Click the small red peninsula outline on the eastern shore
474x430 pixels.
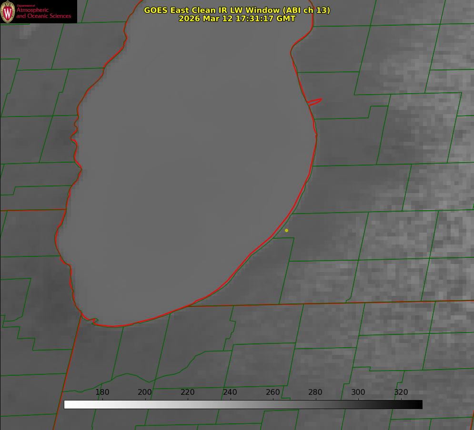(x=315, y=101)
